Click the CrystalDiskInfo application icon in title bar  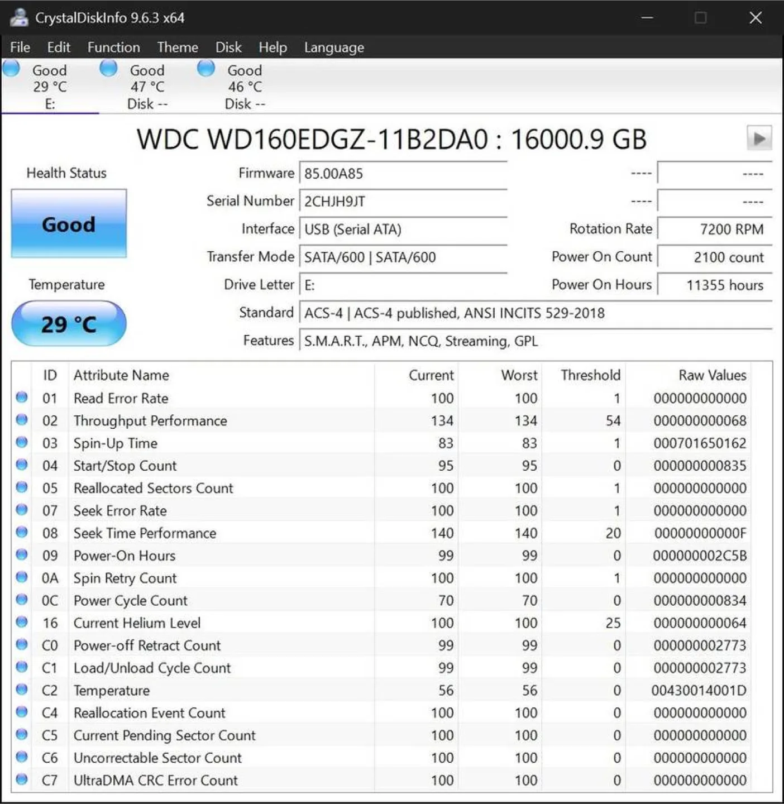pyautogui.click(x=20, y=17)
